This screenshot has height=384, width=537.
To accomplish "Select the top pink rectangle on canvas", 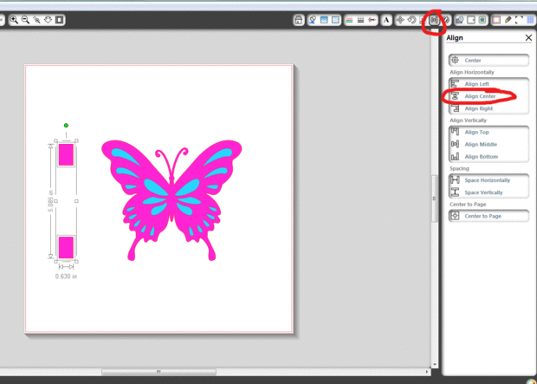I will pyautogui.click(x=66, y=154).
